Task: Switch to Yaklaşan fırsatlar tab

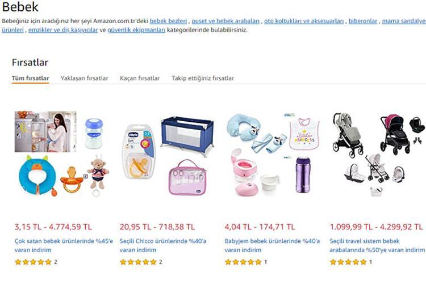Action: point(84,78)
